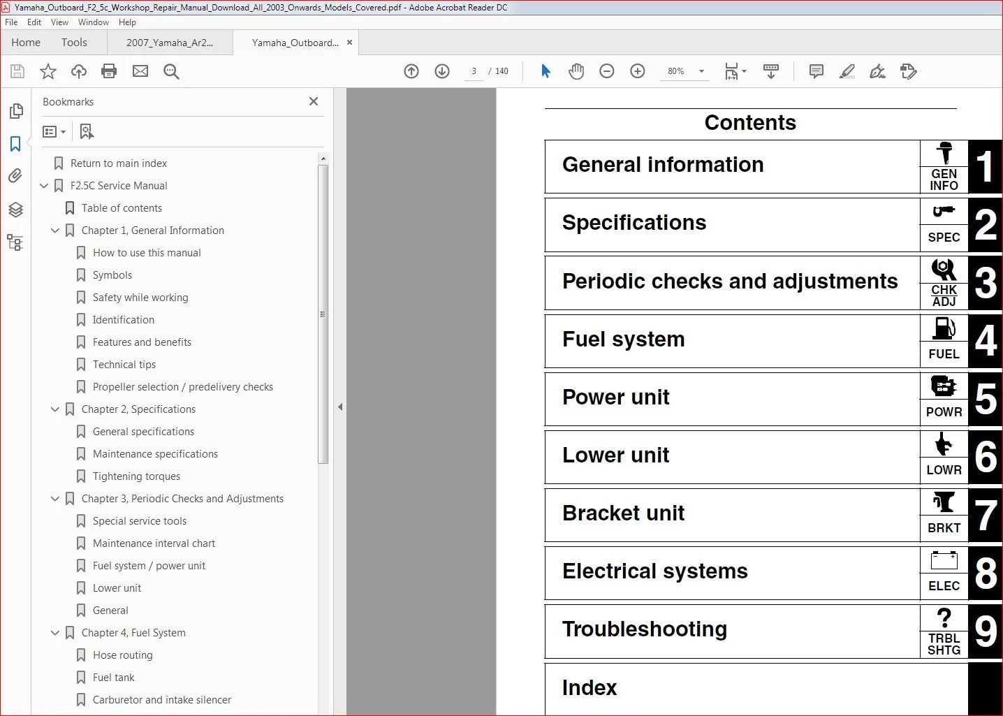The height and width of the screenshot is (716, 1003).
Task: Open the stamp and edit tool
Action: pyautogui.click(x=909, y=71)
